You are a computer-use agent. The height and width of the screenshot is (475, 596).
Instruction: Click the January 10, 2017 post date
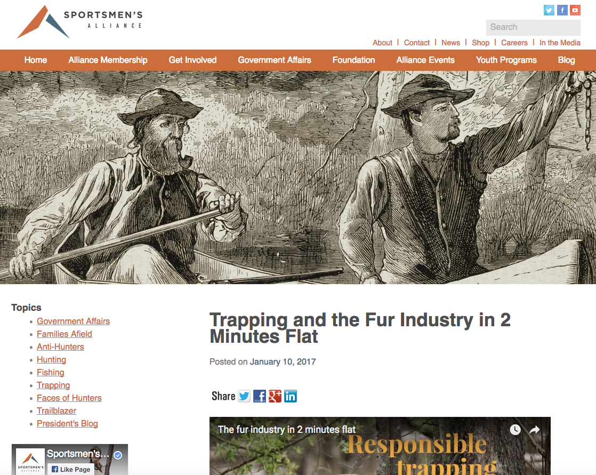tap(283, 362)
